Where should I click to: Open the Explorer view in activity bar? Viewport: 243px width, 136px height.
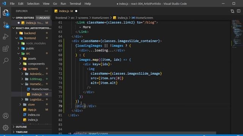coord(6,12)
